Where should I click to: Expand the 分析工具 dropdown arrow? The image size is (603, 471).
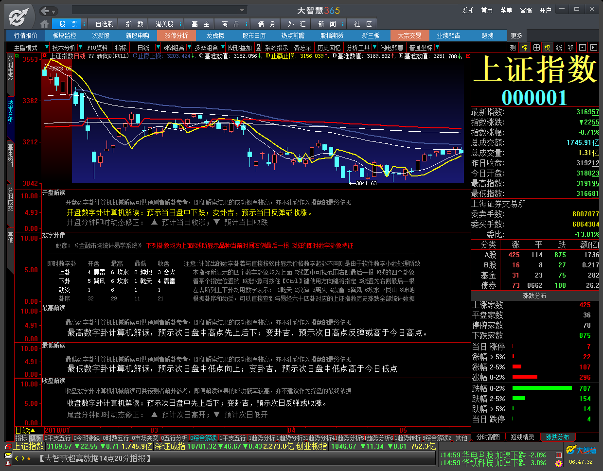coord(374,48)
